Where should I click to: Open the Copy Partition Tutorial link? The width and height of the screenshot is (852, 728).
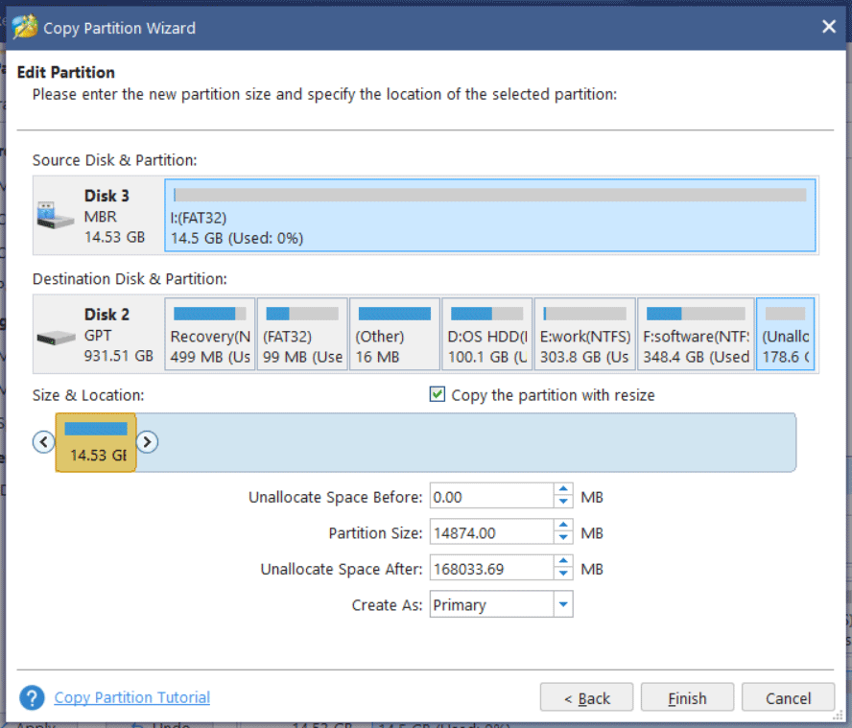tap(131, 697)
